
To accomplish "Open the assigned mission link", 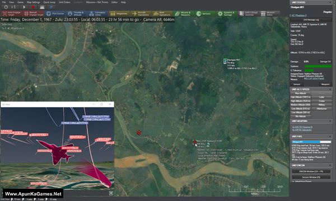I will [314, 79].
